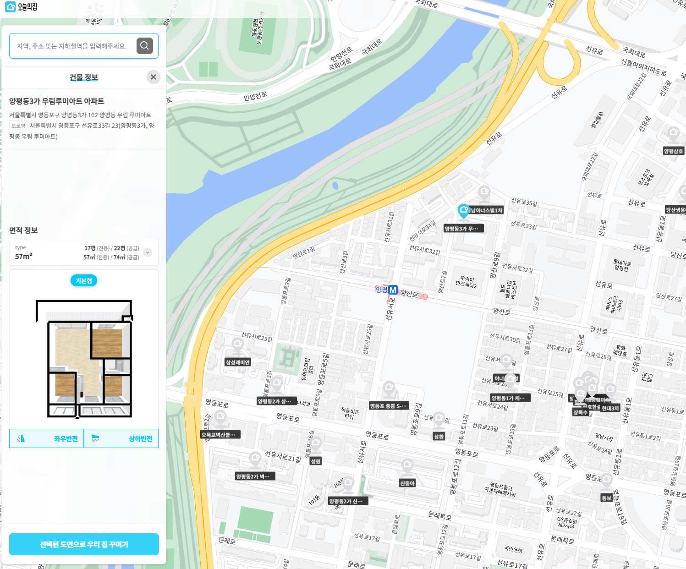Click the 오늘의집 logo icon
This screenshot has height=569, width=686.
(x=11, y=7)
